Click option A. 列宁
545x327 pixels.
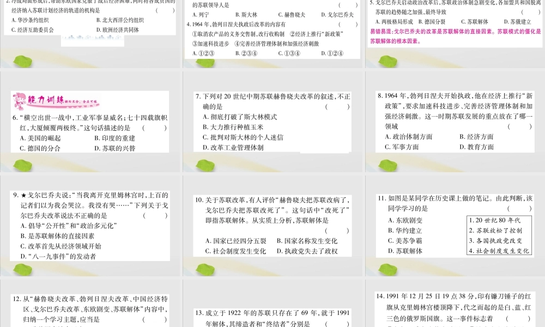[201, 15]
